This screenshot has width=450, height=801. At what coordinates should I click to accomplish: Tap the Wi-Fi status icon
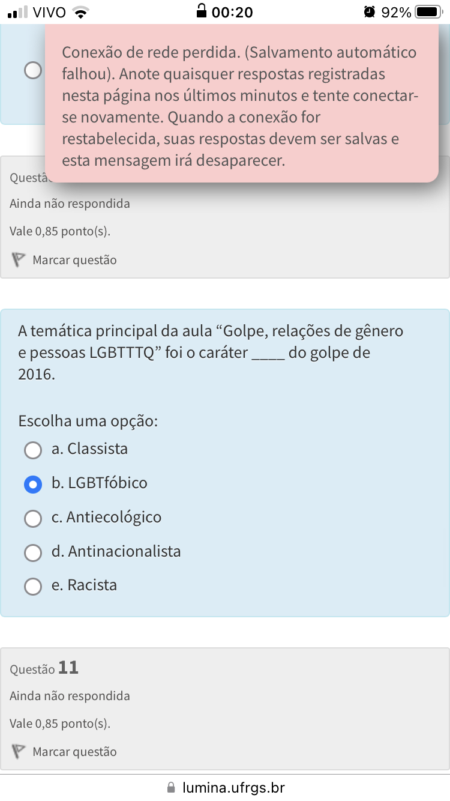tap(80, 12)
